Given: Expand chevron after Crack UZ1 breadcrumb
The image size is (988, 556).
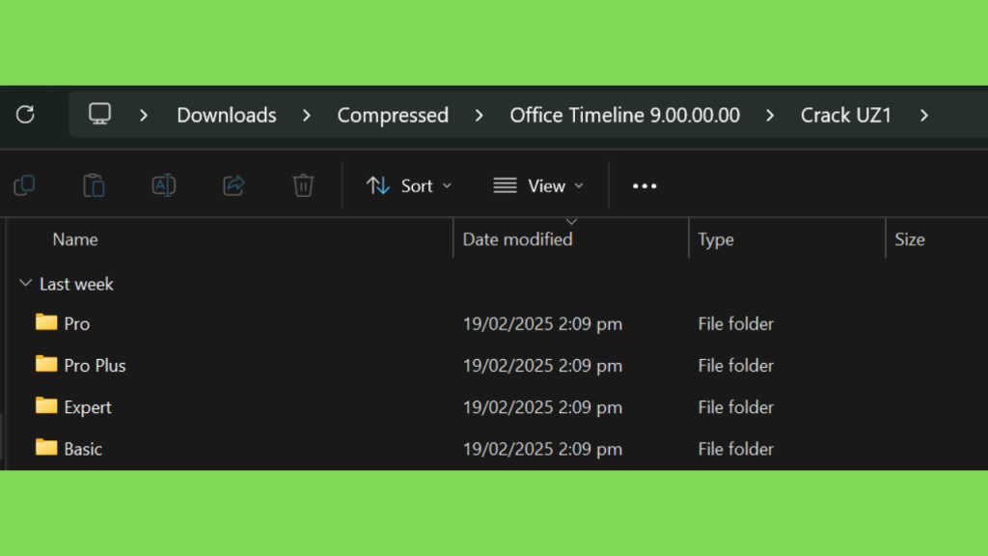Looking at the screenshot, I should point(924,116).
